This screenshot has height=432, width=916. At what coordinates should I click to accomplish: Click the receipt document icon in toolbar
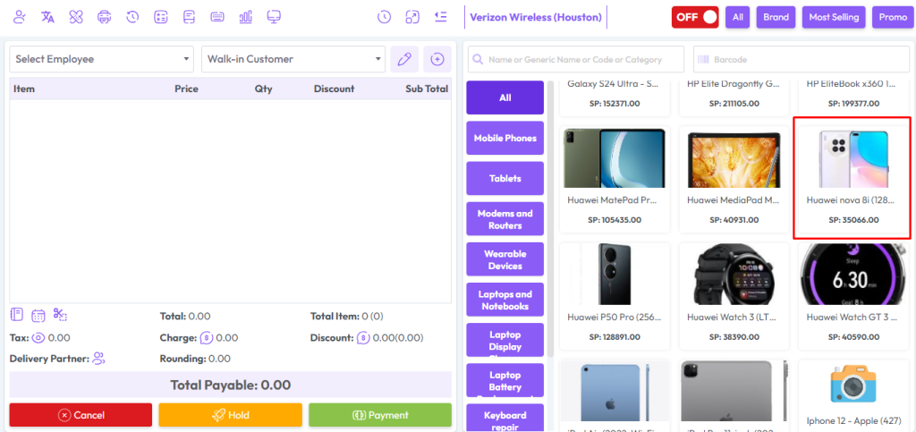[x=189, y=17]
